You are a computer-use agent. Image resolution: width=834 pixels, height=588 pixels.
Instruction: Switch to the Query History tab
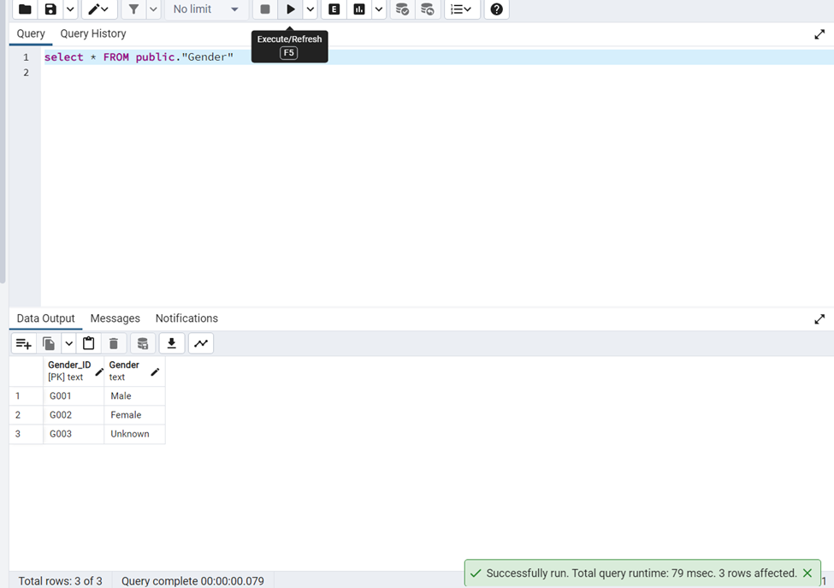[93, 33]
